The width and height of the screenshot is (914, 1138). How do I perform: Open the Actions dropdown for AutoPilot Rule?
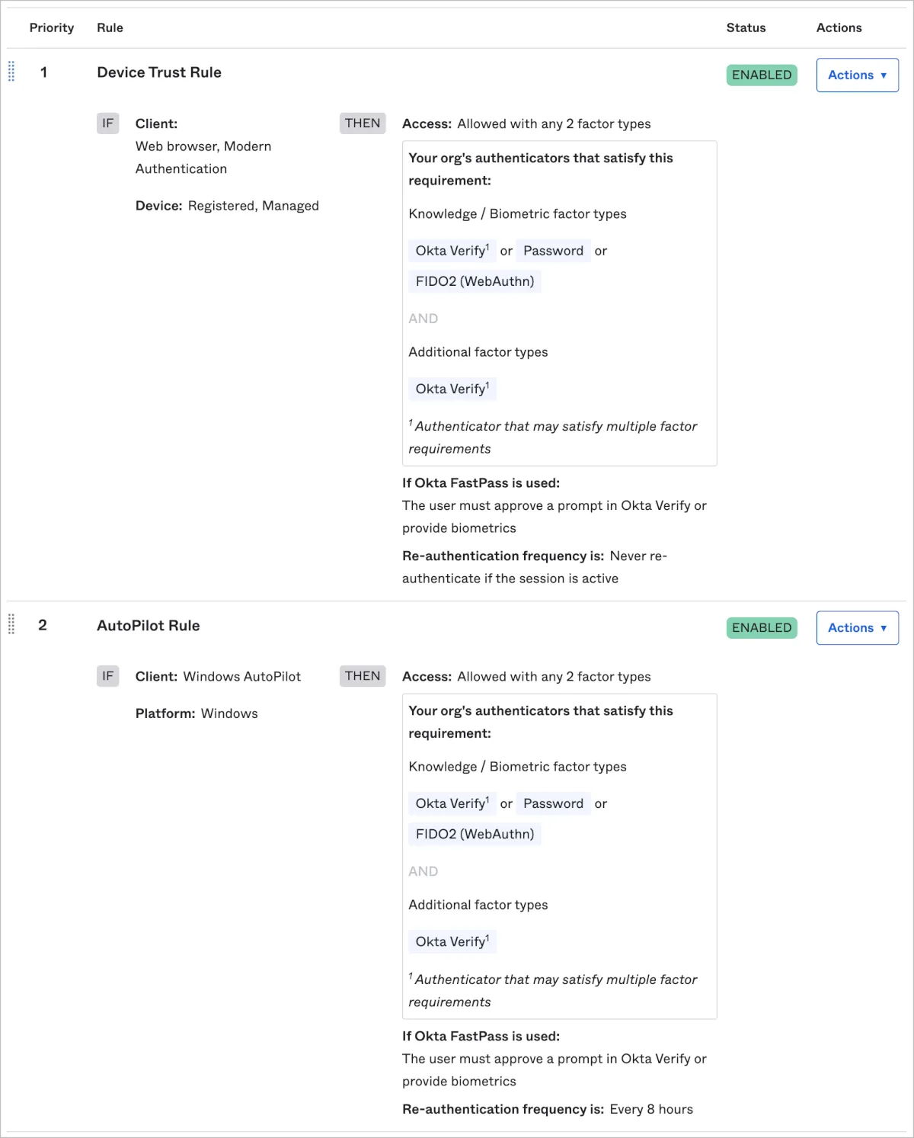tap(857, 628)
